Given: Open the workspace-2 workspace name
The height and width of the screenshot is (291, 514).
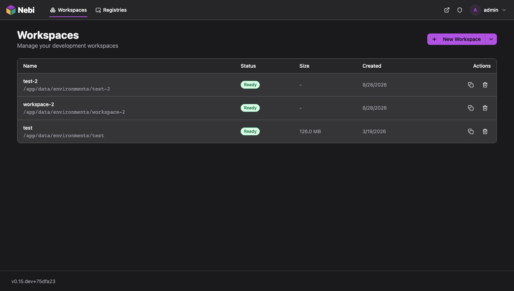Looking at the screenshot, I should point(39,104).
